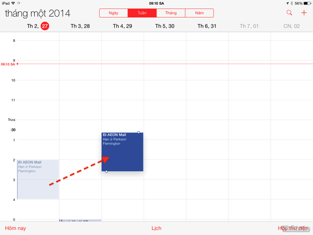Image resolution: width=313 pixels, height=235 pixels.
Task: Grab top resize handle of the blue event
Action: click(139, 132)
